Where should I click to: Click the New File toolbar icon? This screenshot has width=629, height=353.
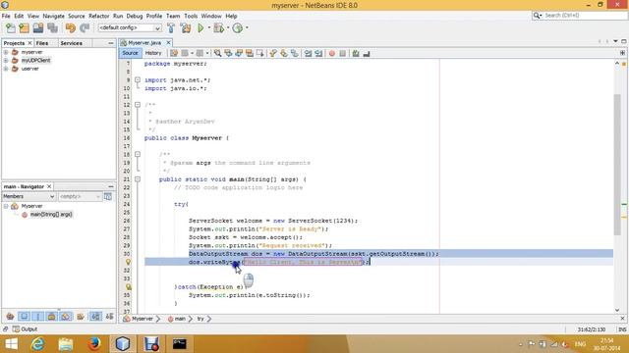(11, 28)
